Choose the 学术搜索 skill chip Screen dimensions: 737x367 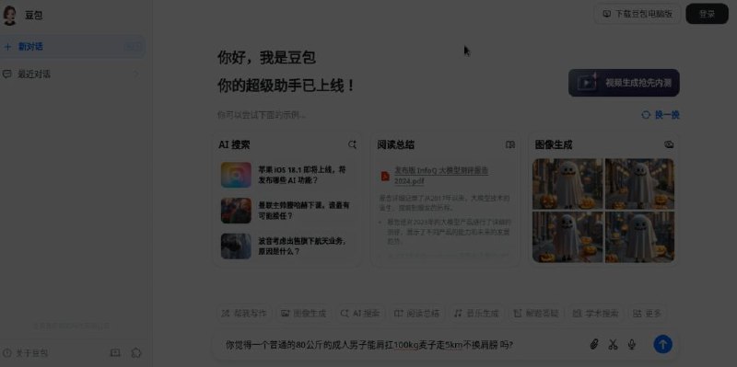tap(595, 314)
